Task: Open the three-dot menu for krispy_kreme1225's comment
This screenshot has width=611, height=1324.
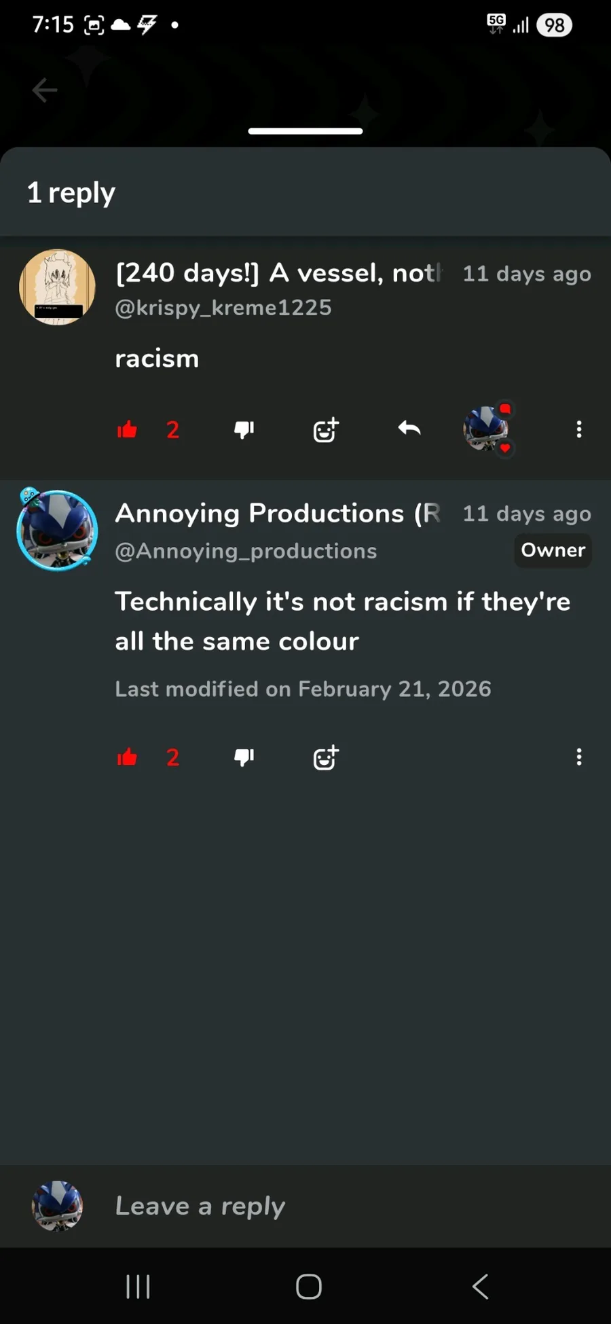Action: (x=579, y=429)
